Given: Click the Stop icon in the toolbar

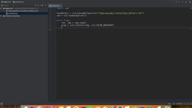Looking at the screenshot, I should (x=186, y=2).
